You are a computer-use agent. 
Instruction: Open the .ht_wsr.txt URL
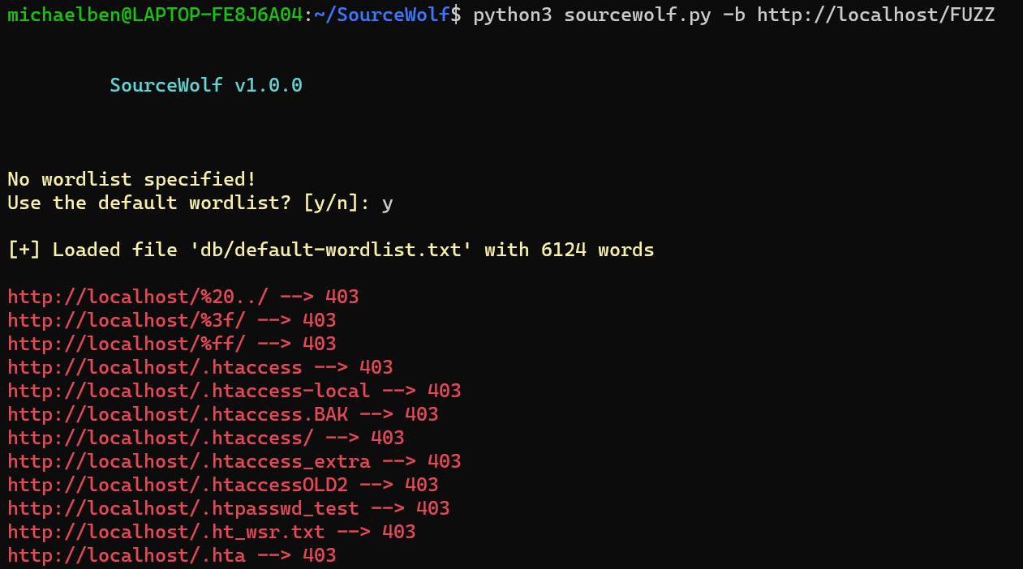click(165, 532)
